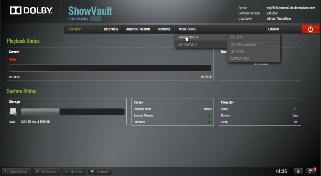This screenshot has height=176, width=321.
Task: Expand the Diagnostics submenu
Action: point(188,37)
